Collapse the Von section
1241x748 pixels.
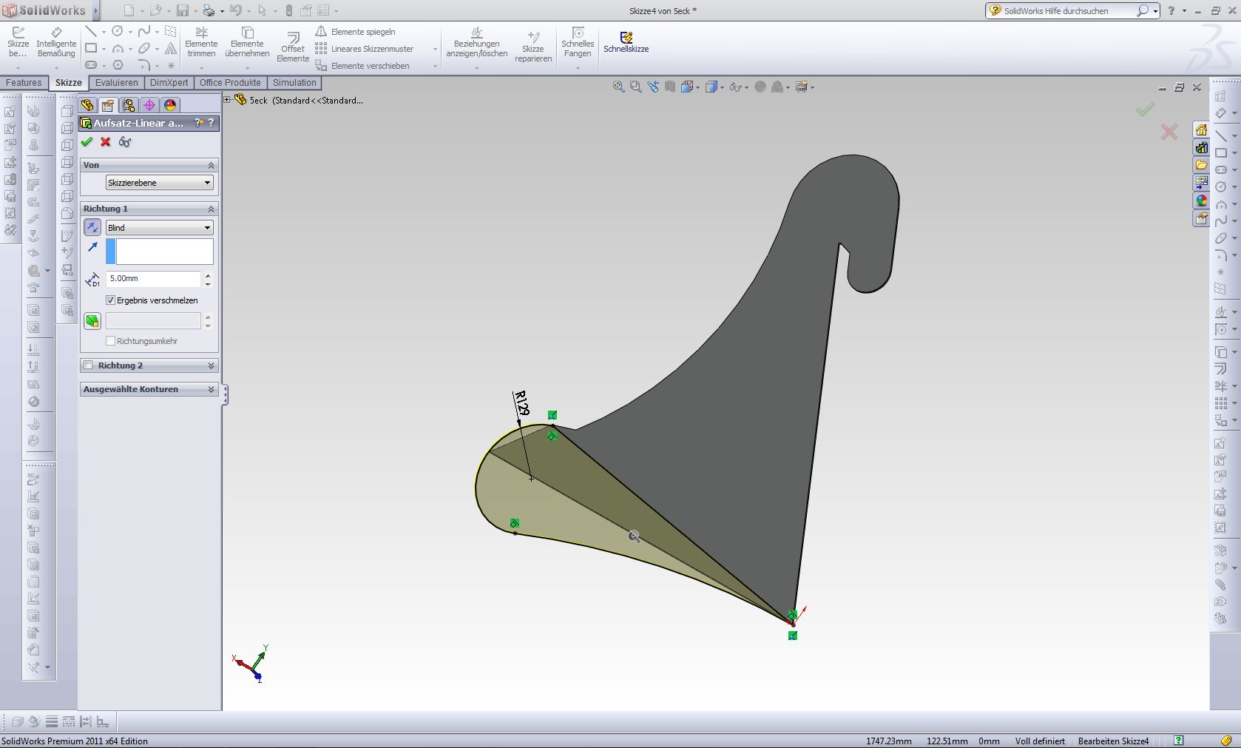tap(211, 165)
